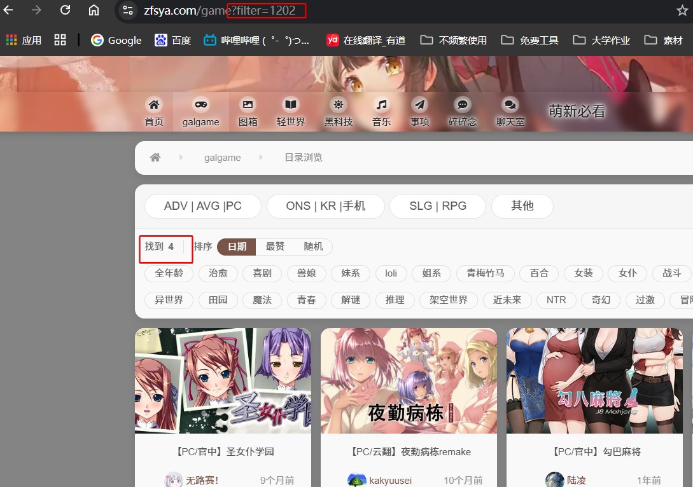Open the browser home page icon
Viewport: 693px width, 487px height.
(x=94, y=10)
